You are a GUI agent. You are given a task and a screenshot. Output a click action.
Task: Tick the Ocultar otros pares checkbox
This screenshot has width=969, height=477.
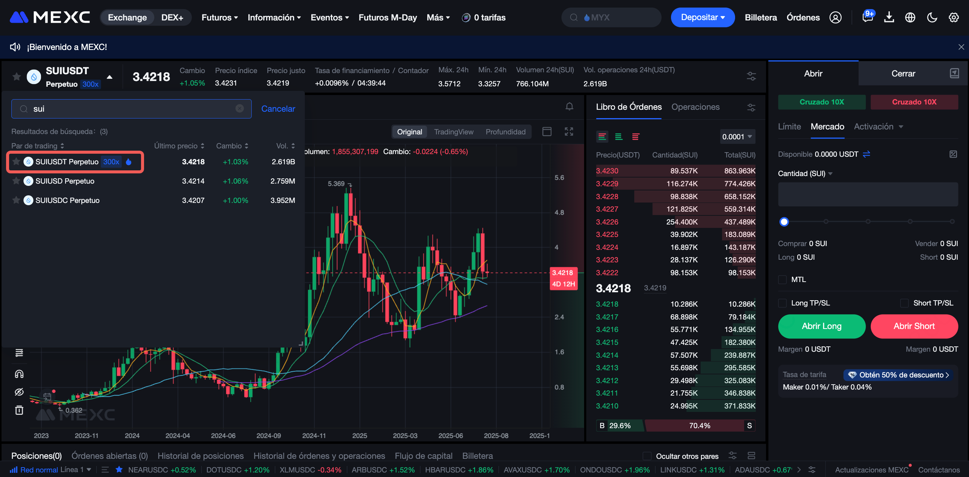coord(647,456)
